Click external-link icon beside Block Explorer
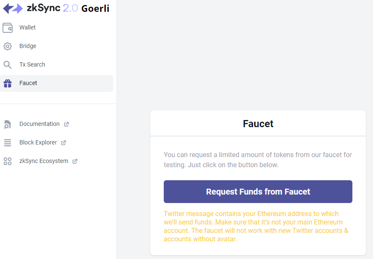Image resolution: width=373 pixels, height=259 pixels. click(64, 143)
